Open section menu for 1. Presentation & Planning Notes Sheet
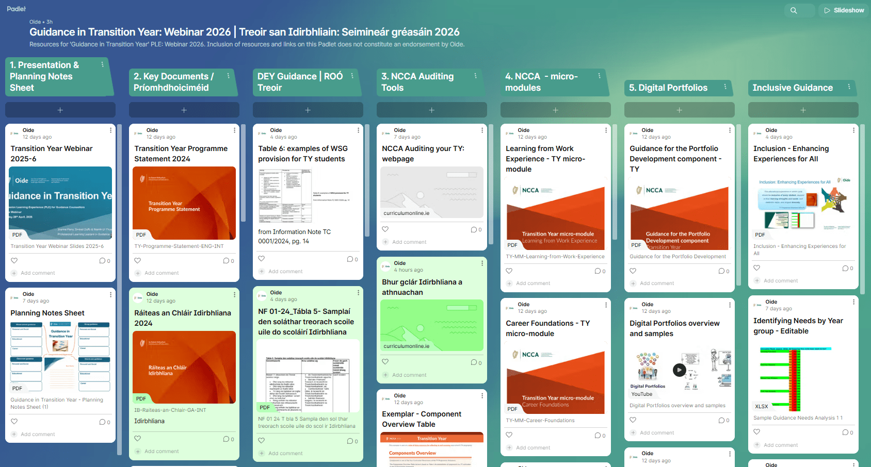 point(102,64)
